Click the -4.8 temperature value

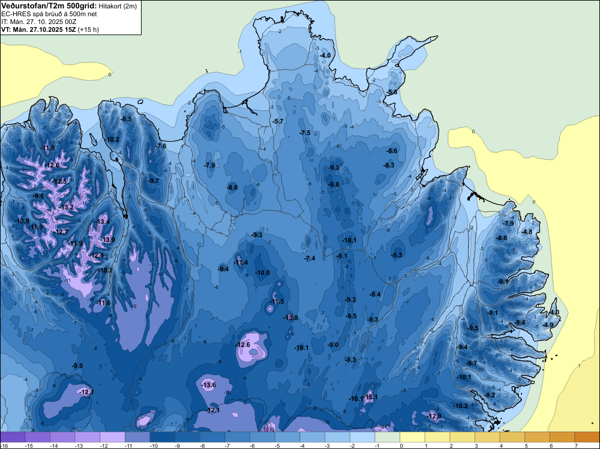[x=527, y=232]
